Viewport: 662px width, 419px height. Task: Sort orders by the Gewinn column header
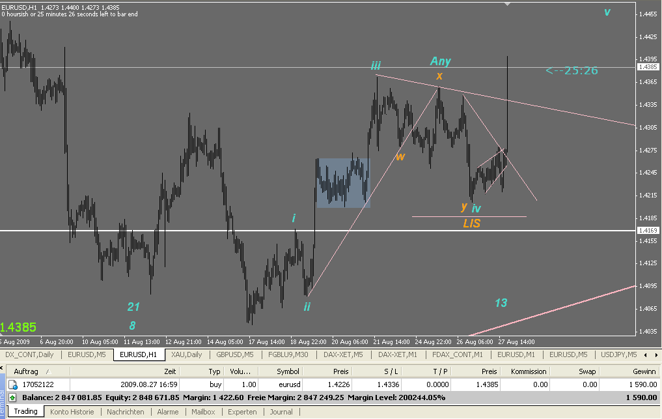[641, 371]
